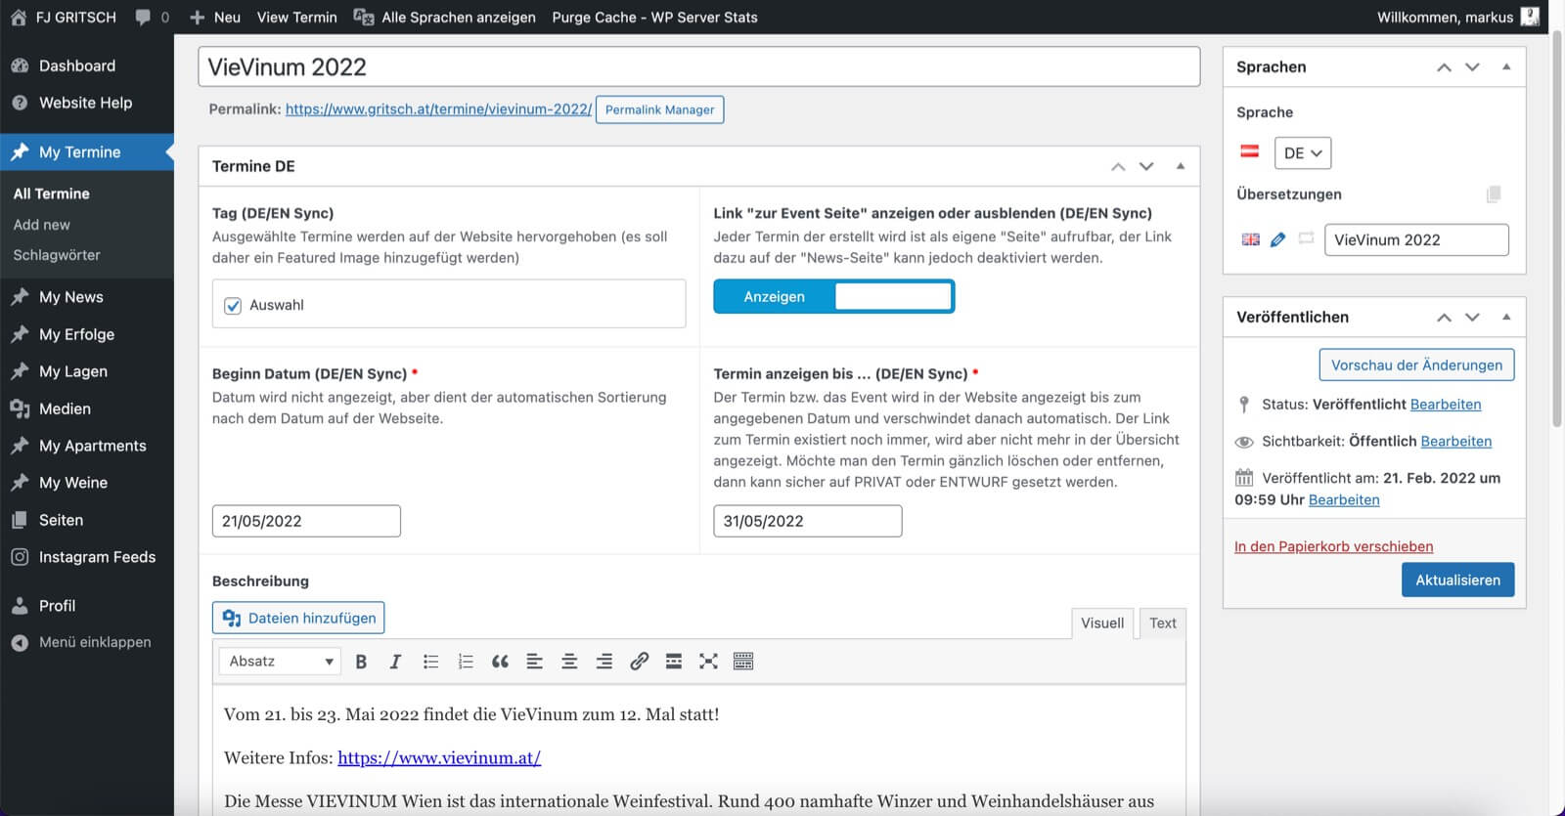1565x816 pixels.
Task: Switch to the Text editor tab
Action: pyautogui.click(x=1163, y=623)
